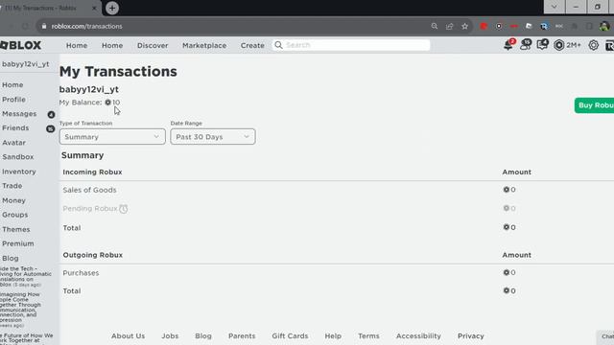Open Money in the left sidebar

(x=13, y=200)
